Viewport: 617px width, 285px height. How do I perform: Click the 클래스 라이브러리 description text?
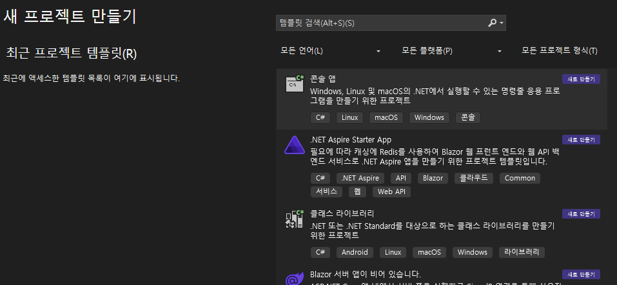(x=433, y=231)
